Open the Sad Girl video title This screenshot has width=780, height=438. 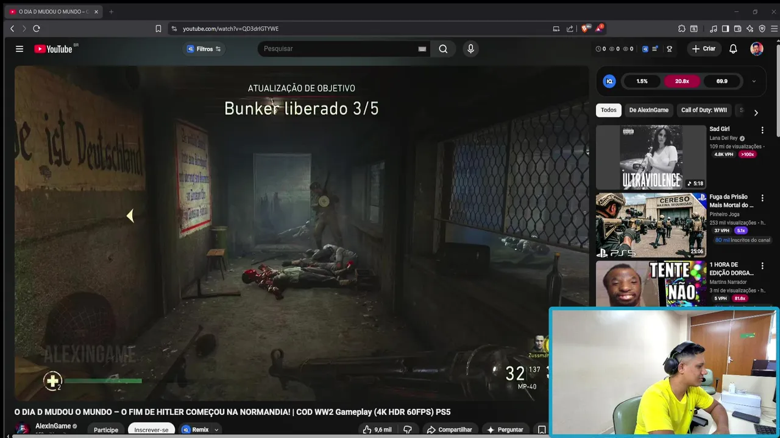pos(719,129)
